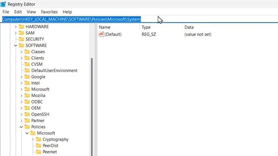Collapse the Microsoft key under Policies
This screenshot has width=278, height=156.
point(27,133)
